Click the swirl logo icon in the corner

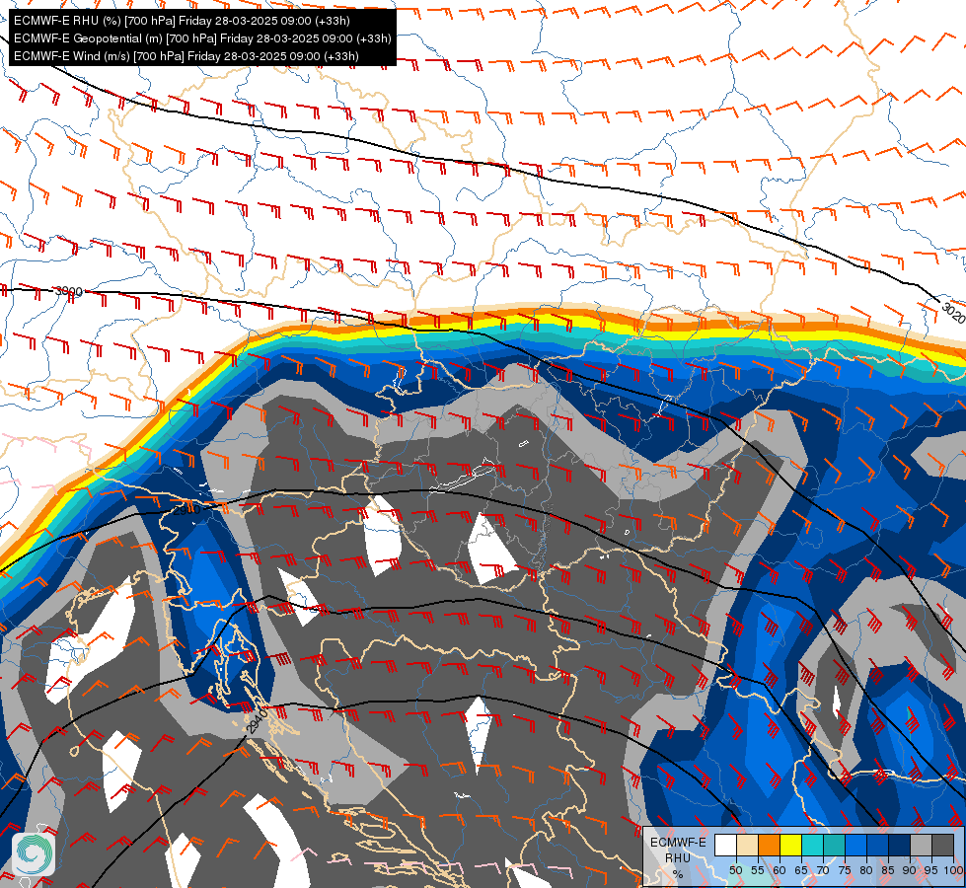pos(34,853)
